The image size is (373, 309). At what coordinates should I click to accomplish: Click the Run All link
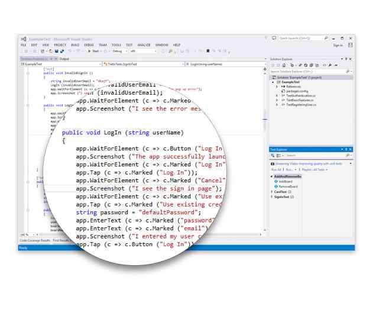pyautogui.click(x=276, y=170)
